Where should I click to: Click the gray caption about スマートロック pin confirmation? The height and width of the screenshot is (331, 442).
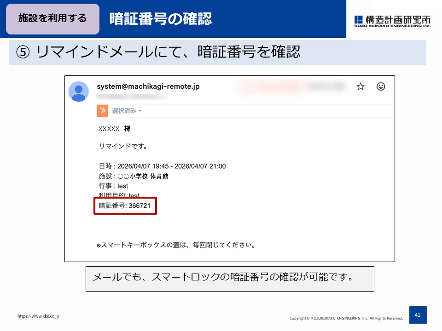(x=230, y=278)
